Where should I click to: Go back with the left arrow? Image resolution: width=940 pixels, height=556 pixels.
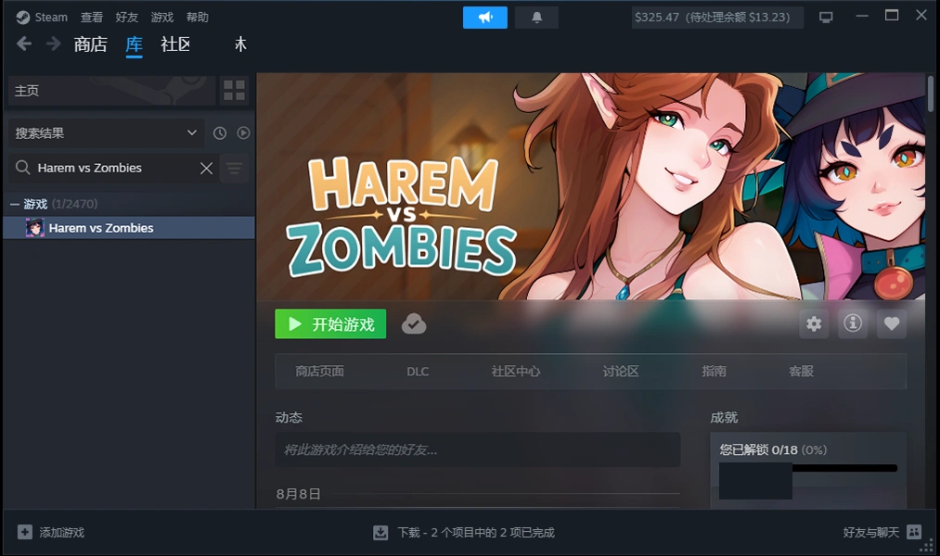tap(24, 44)
